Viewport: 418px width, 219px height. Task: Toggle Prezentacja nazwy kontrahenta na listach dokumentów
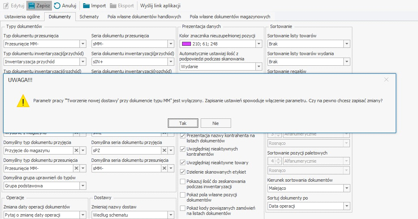(x=182, y=135)
